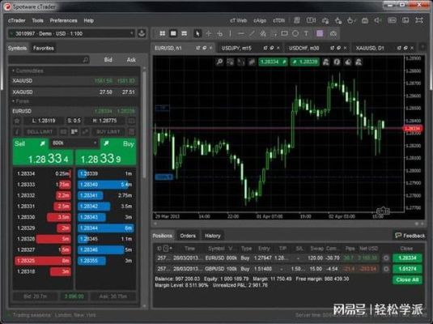Switch to the Symbols tab

17,48
